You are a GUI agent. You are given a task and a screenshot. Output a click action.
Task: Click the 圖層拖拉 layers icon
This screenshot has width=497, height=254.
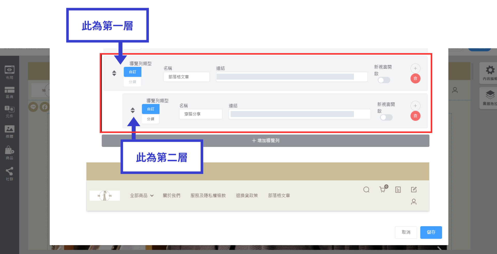click(x=490, y=95)
